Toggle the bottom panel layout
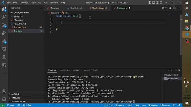 click(153, 3)
